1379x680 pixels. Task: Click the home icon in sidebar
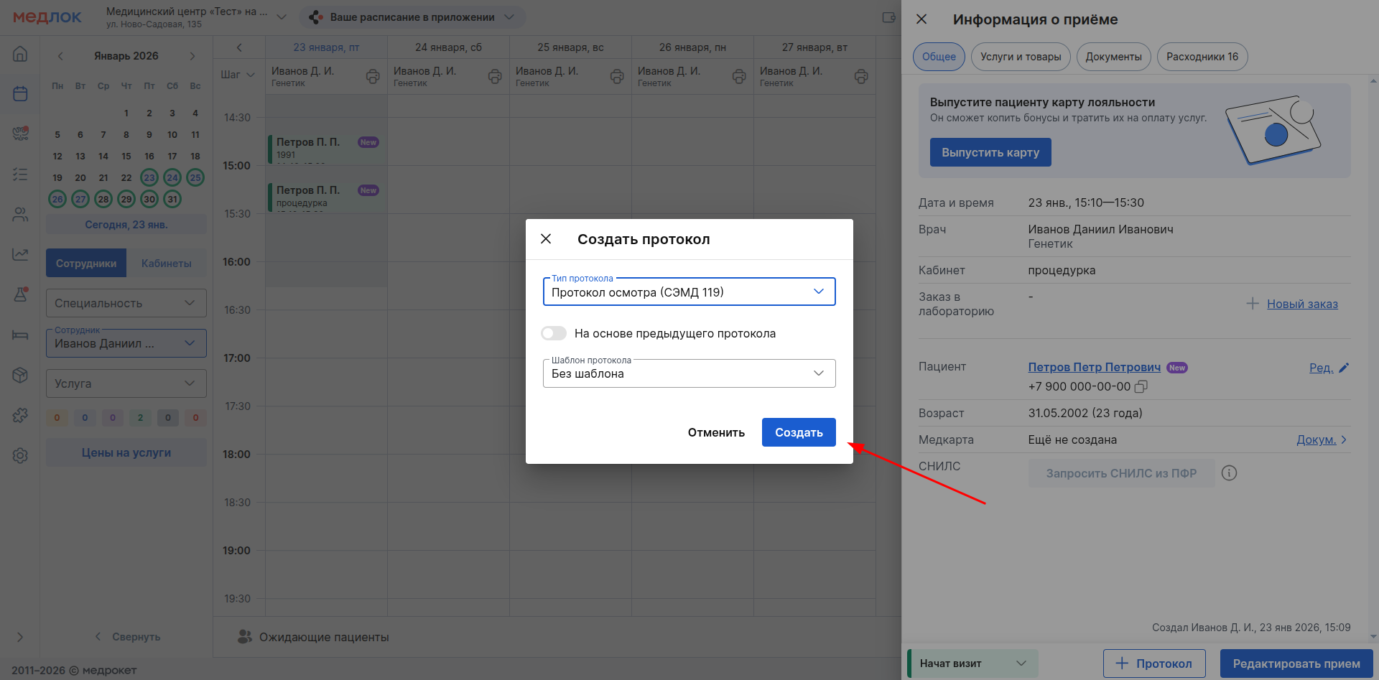pyautogui.click(x=20, y=54)
